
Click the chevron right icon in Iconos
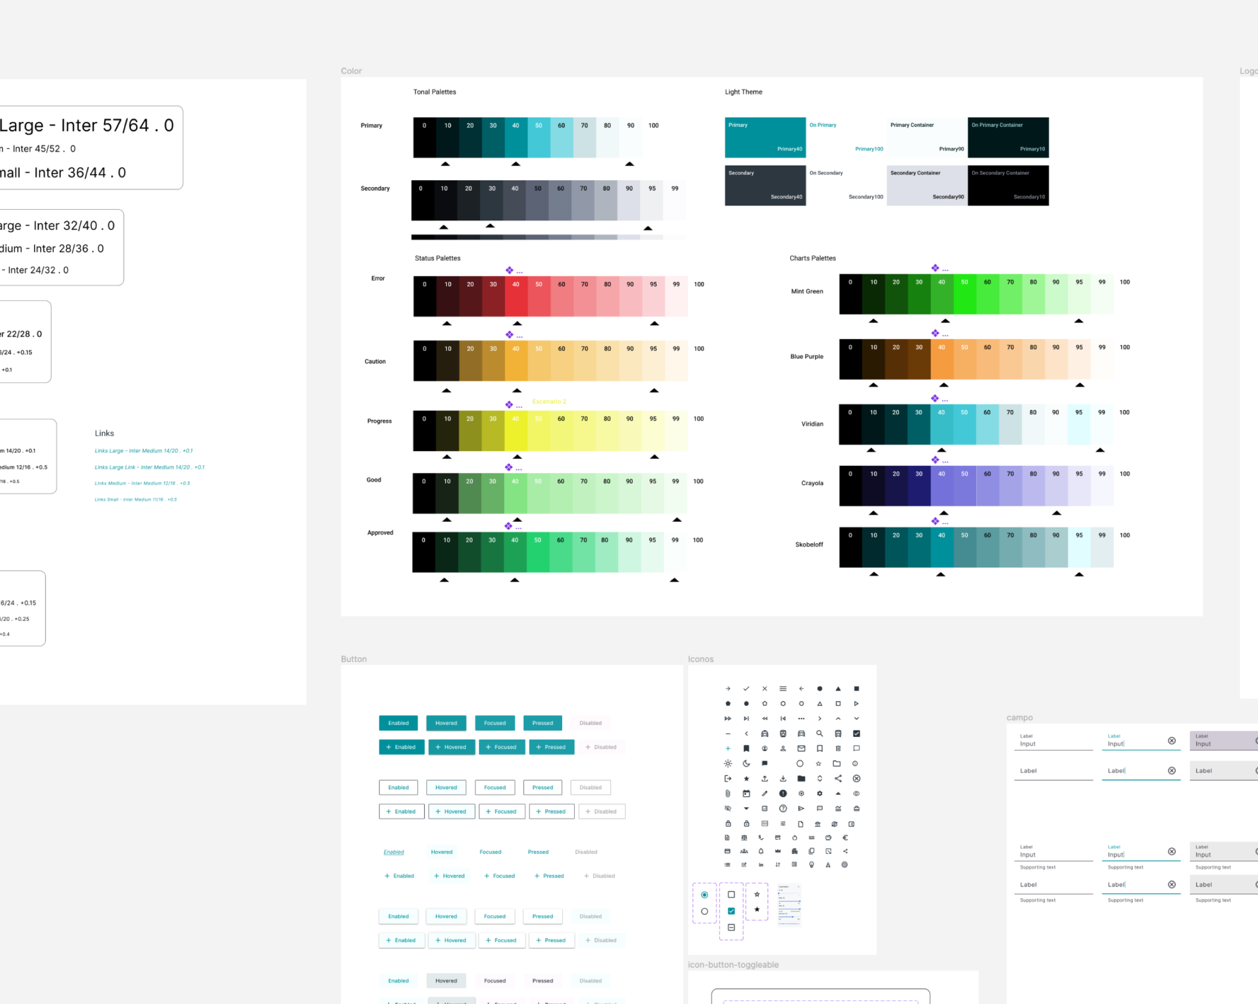[820, 719]
